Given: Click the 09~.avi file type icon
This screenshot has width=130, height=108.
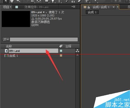Looking at the screenshot, I should 6,51.
